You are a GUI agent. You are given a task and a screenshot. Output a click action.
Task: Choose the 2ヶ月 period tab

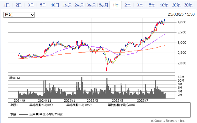[79, 5]
